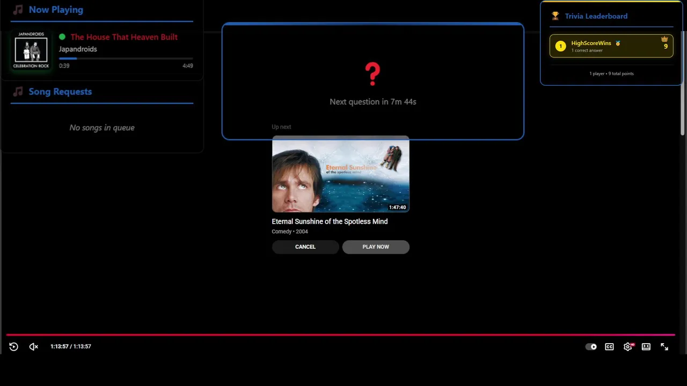Click the green playing status dot

pos(62,37)
